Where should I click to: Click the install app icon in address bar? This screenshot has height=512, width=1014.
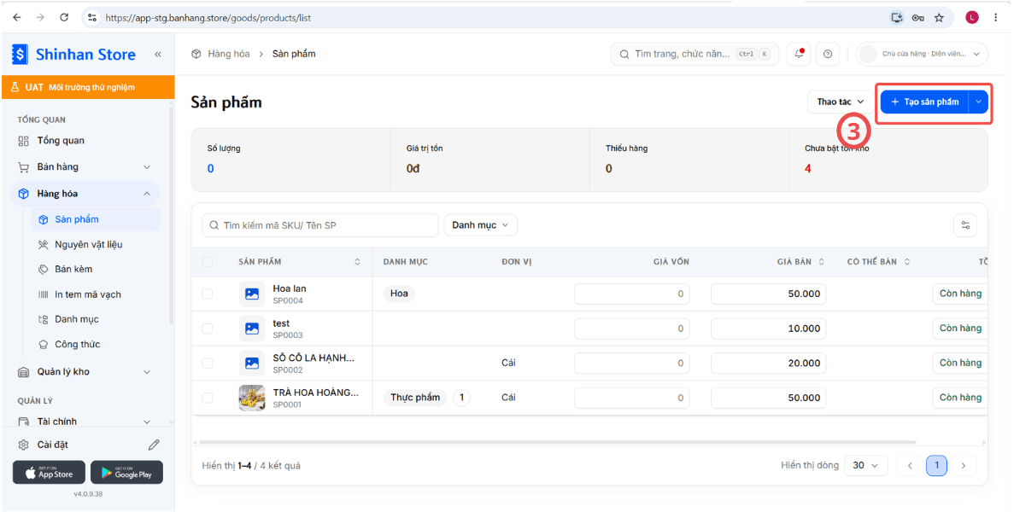tap(897, 17)
